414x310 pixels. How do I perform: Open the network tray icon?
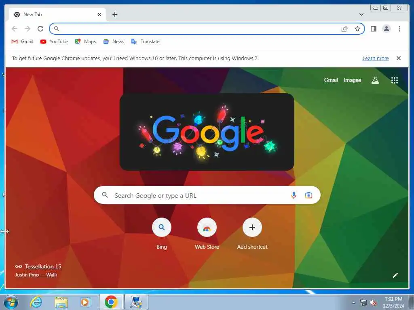(x=363, y=302)
